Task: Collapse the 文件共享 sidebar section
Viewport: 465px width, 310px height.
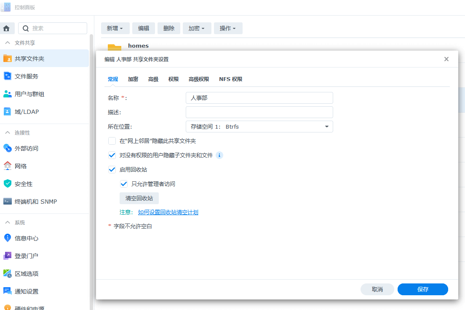Action: tap(8, 43)
